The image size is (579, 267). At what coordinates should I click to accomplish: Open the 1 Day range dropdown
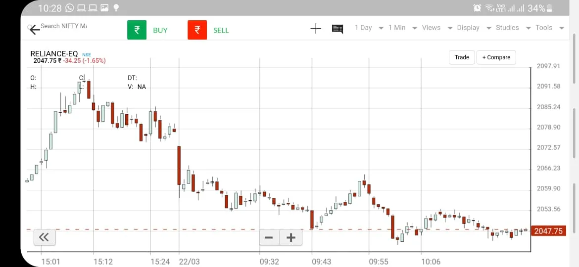pyautogui.click(x=369, y=28)
